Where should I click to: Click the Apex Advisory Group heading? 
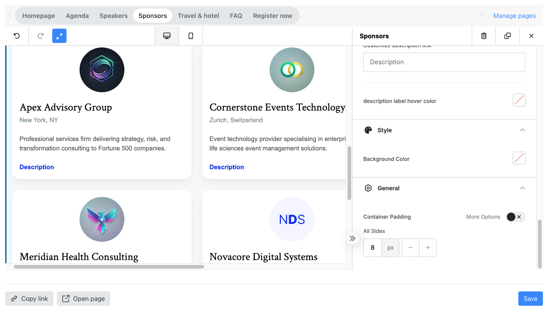[x=66, y=107]
